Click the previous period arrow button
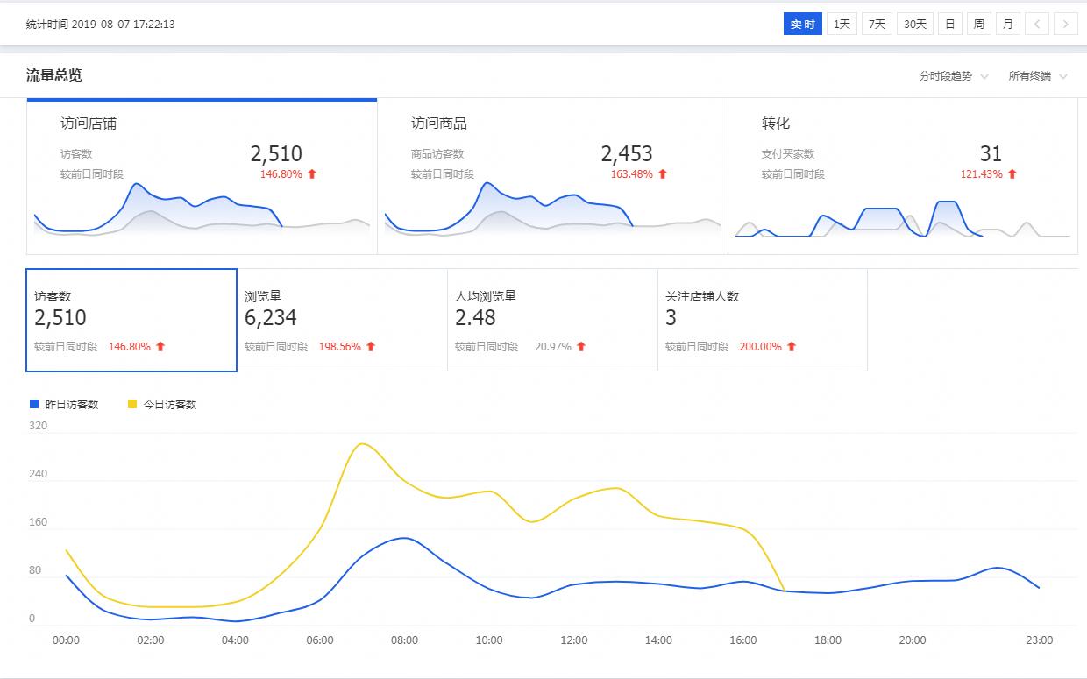Screen dimensions: 1087x679 1037,25
